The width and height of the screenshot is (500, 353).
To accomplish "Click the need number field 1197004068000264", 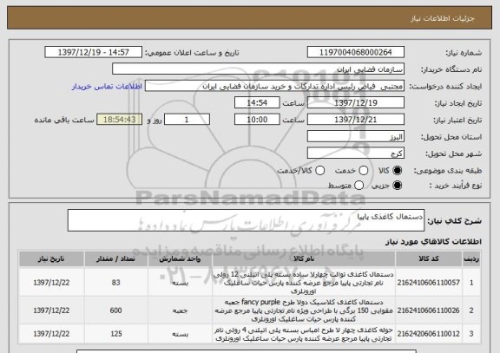I will [356, 52].
